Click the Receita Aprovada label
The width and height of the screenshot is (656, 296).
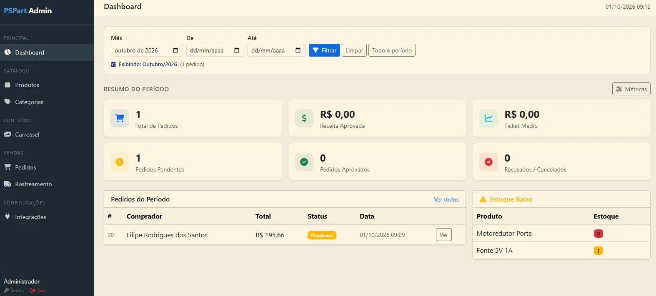[x=343, y=126]
